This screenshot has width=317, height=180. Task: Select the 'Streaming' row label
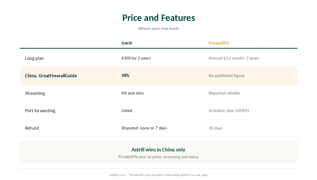point(35,93)
